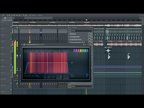Adjust the Maximus slot mix knob

(x=89, y=34)
